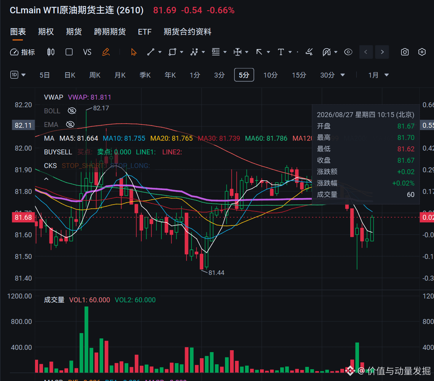434x381 pixels.
Task: Go to previous with left arrow button
Action: [x=366, y=52]
